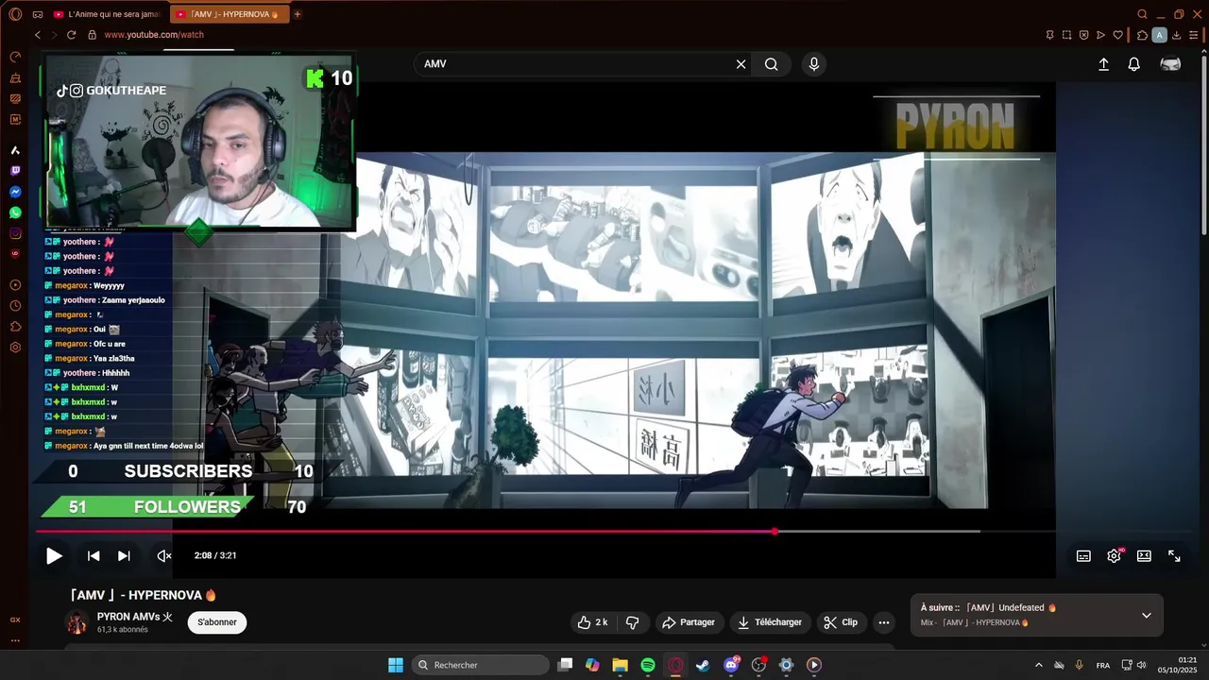The width and height of the screenshot is (1209, 680).
Task: Expand the À suivre playlist chevron
Action: coord(1147,616)
